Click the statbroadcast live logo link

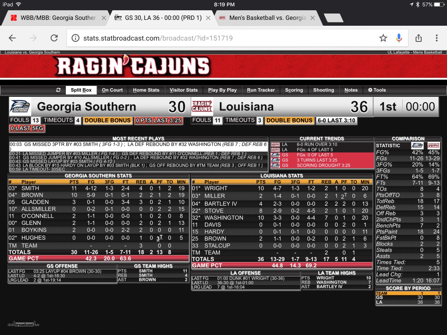pyautogui.click(x=24, y=324)
